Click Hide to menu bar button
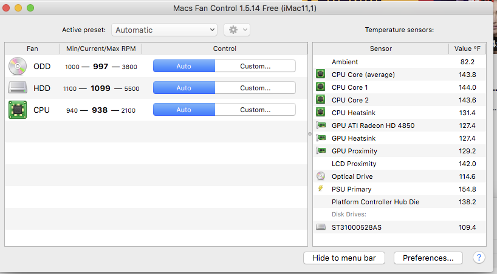 pos(344,258)
